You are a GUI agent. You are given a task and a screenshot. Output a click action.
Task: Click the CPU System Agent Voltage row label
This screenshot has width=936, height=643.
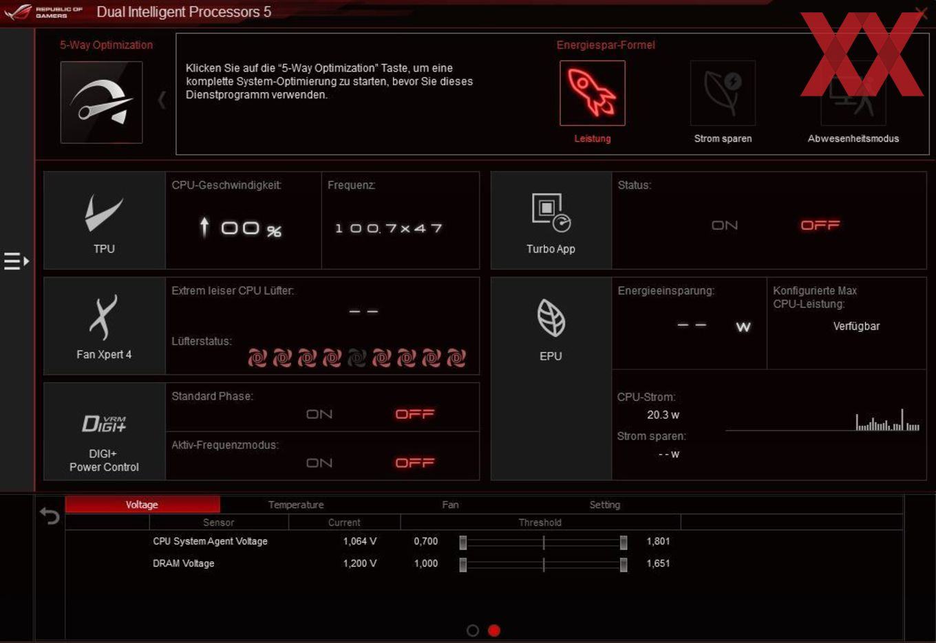(x=211, y=541)
